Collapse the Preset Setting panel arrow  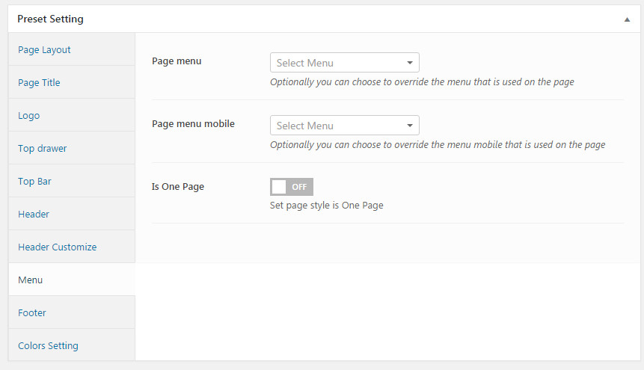[627, 19]
